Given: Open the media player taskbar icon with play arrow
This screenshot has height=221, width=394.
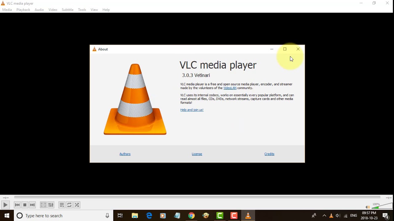Looking at the screenshot, I should point(163,216).
